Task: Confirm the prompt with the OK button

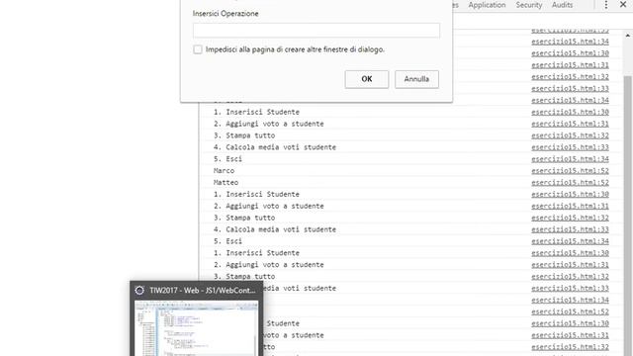Action: coord(367,79)
